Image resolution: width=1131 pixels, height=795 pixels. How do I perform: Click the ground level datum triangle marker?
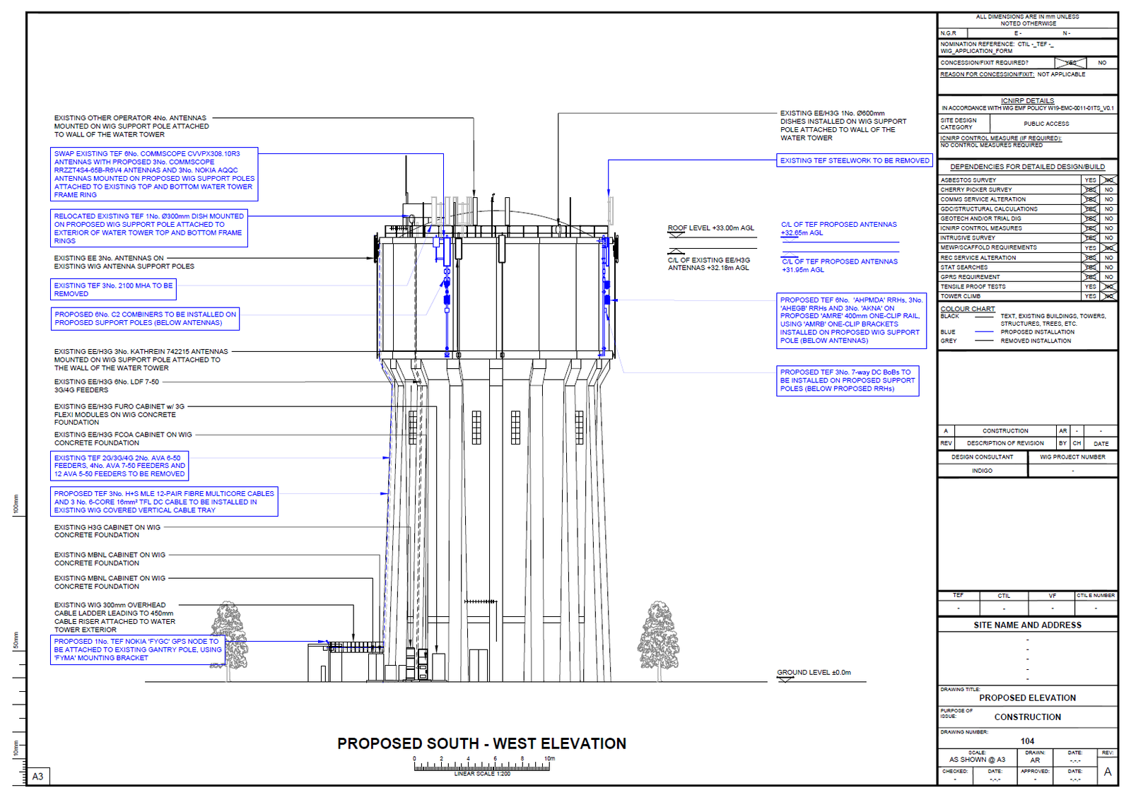pyautogui.click(x=785, y=679)
